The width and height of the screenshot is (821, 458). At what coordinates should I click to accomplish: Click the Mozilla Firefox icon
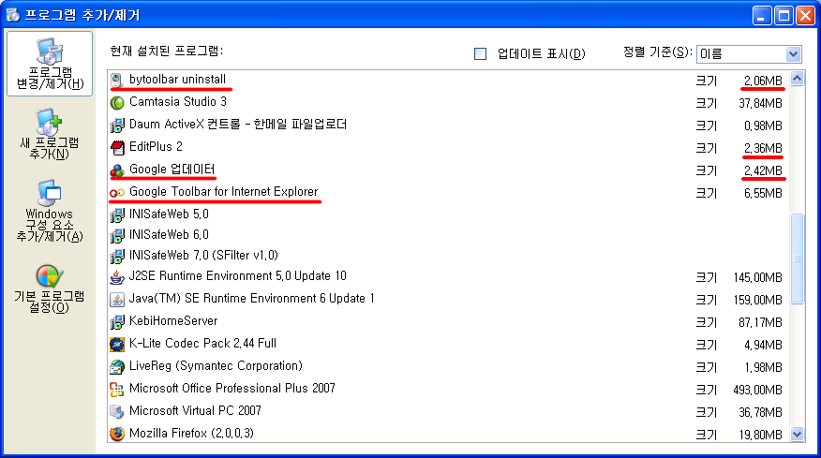(117, 434)
